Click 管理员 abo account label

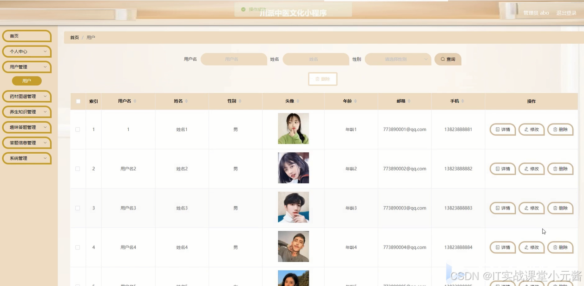click(536, 13)
